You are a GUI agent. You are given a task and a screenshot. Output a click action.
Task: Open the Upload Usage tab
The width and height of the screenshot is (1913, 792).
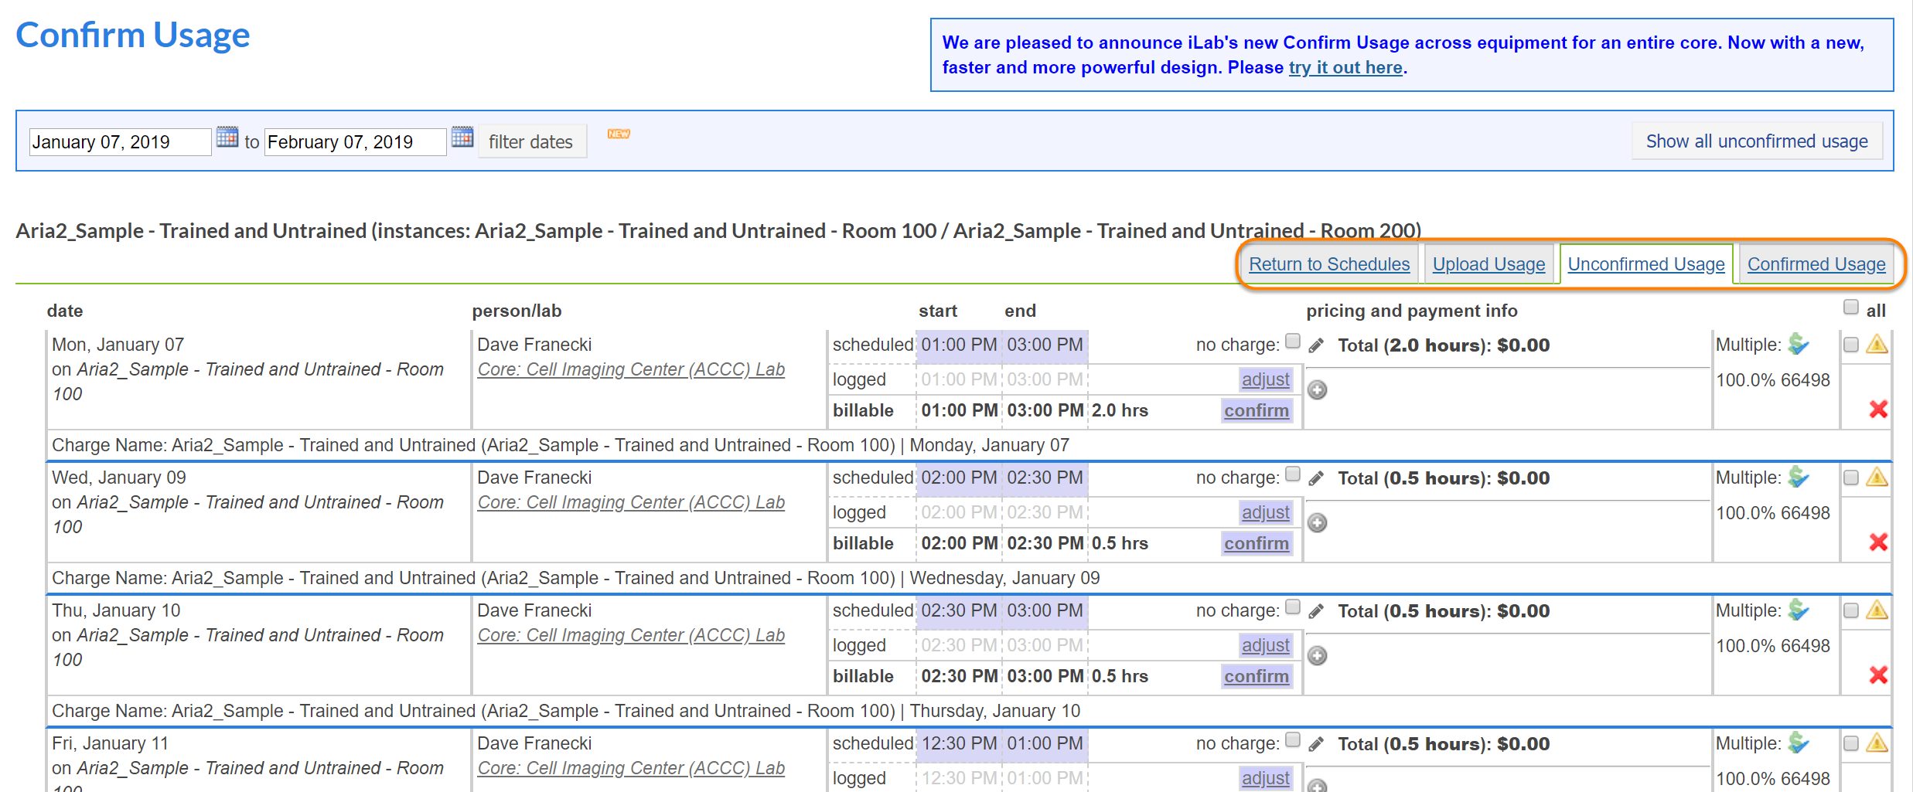pos(1488,264)
